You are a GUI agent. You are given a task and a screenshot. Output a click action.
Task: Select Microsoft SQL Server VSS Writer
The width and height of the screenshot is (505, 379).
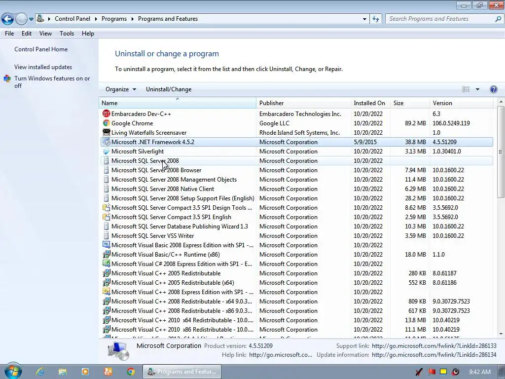click(296, 235)
